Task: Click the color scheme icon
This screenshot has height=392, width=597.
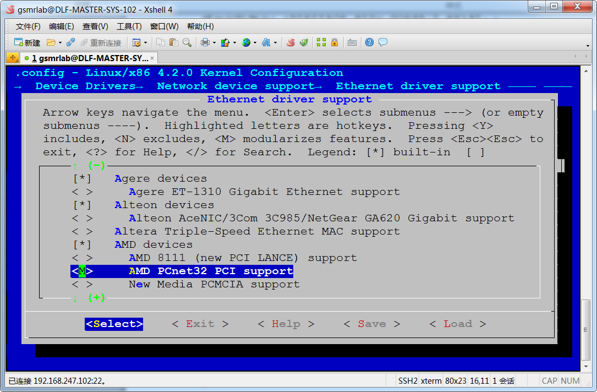Action: click(x=226, y=42)
